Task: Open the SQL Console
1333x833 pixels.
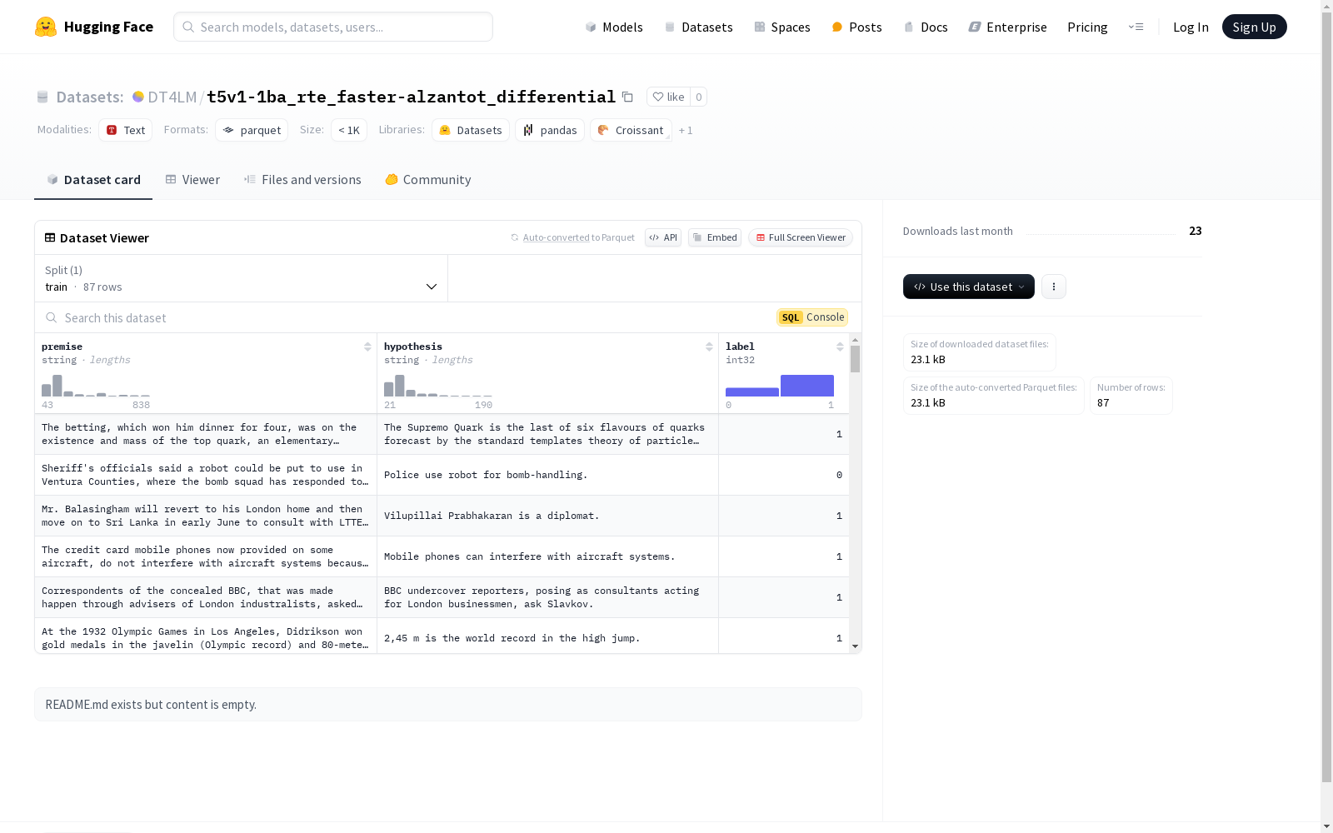Action: (x=812, y=317)
